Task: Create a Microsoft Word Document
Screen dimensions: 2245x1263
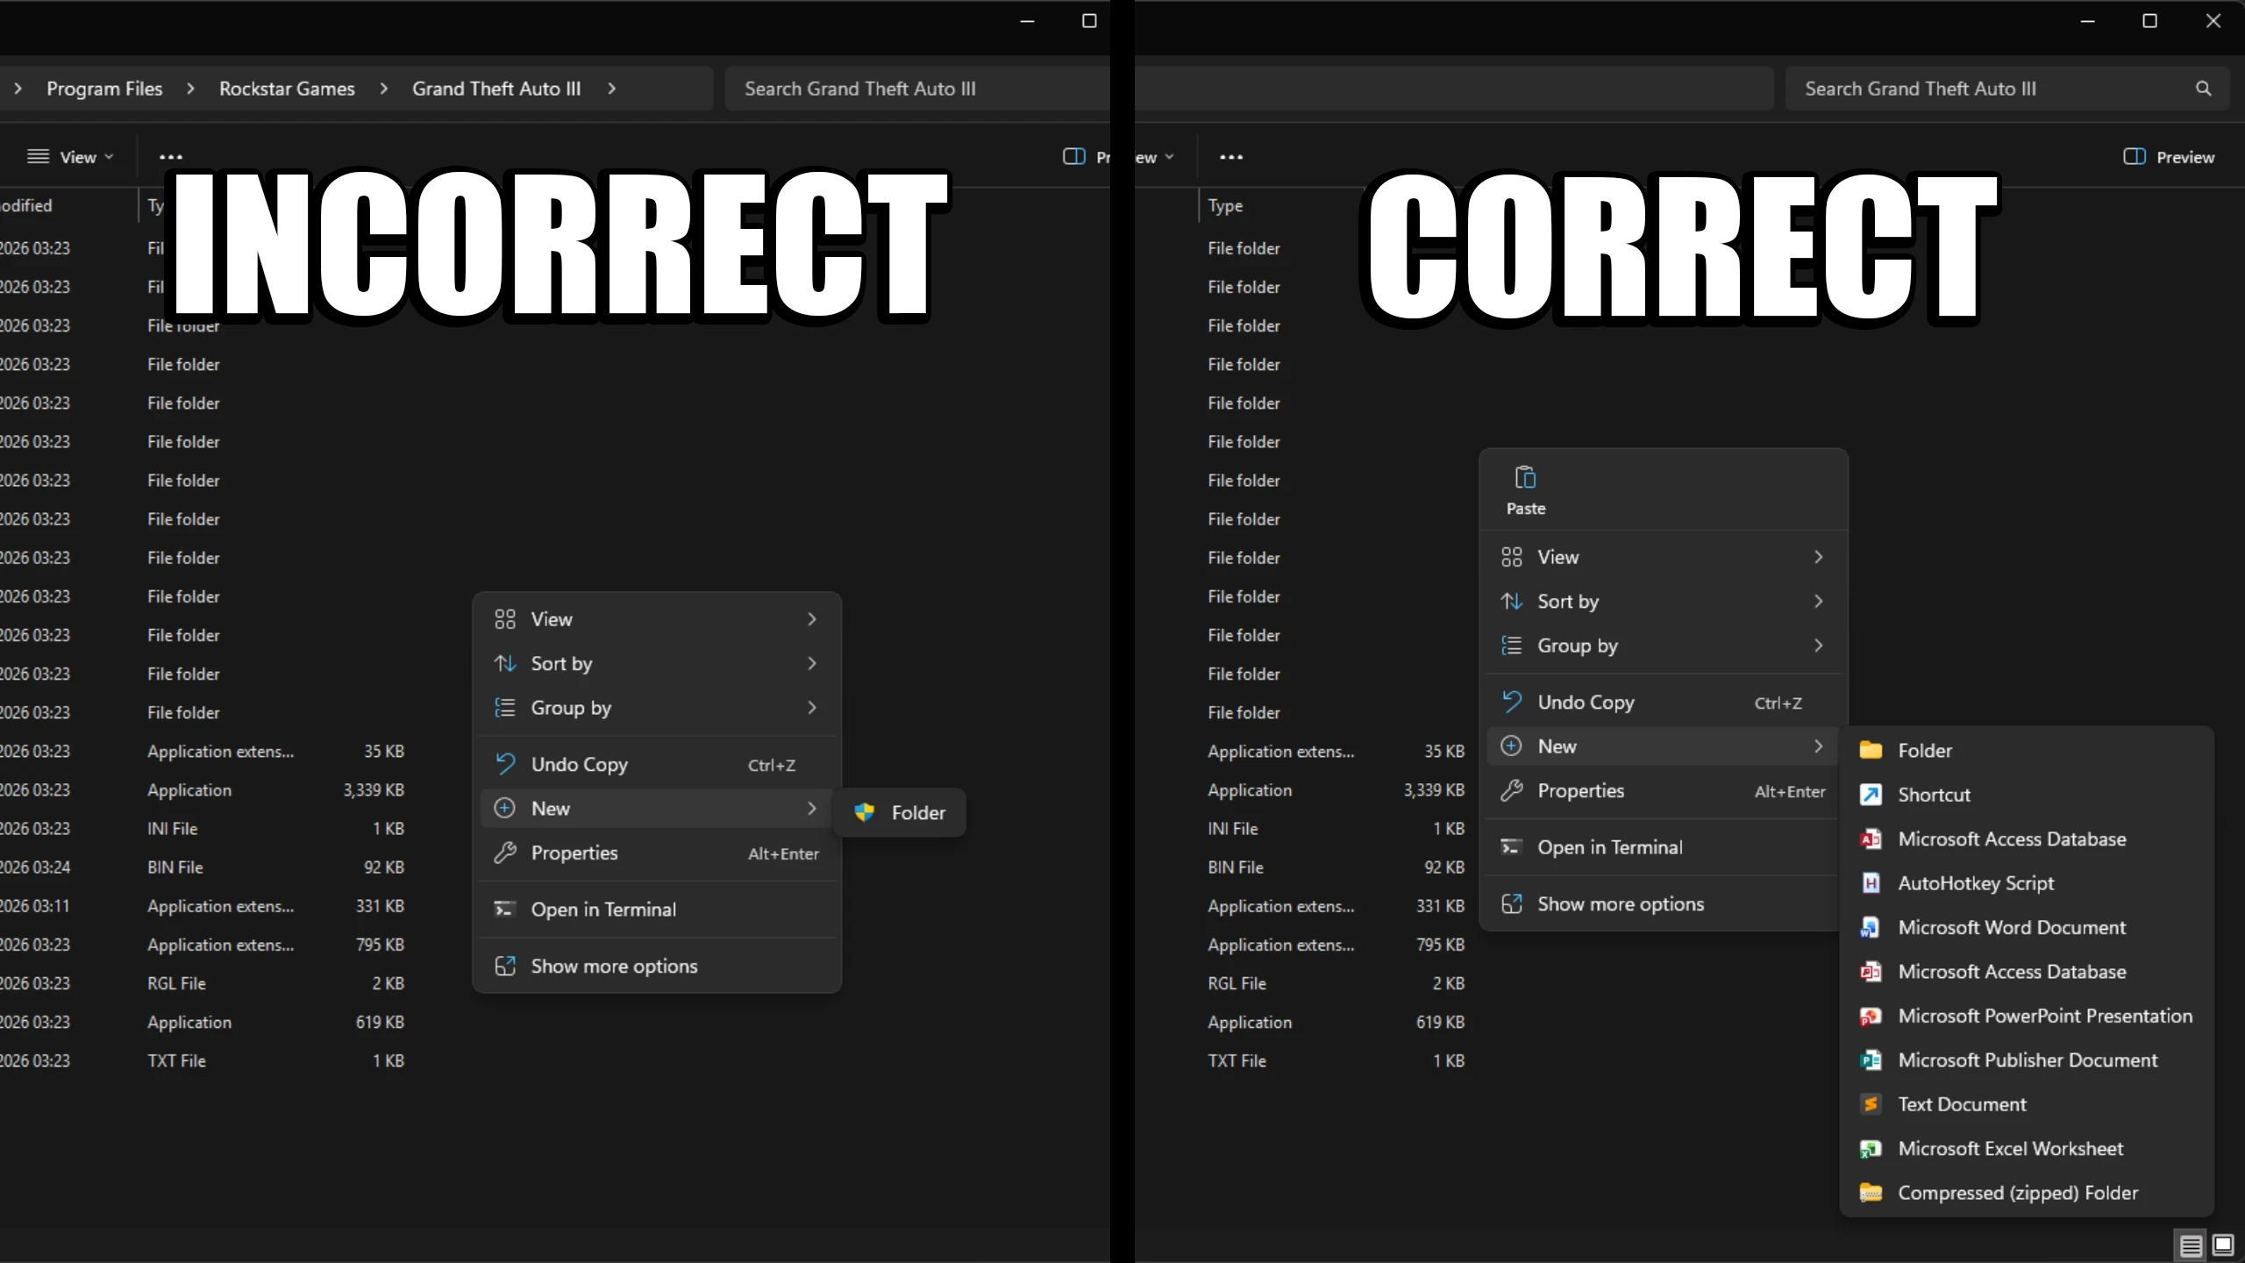Action: pyautogui.click(x=2011, y=927)
